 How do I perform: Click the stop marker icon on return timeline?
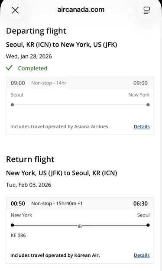pyautogui.click(x=80, y=226)
